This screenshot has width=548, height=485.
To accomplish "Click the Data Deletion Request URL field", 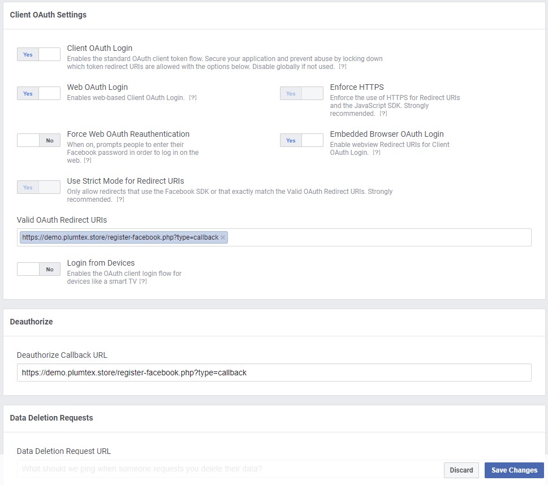I will (230, 469).
